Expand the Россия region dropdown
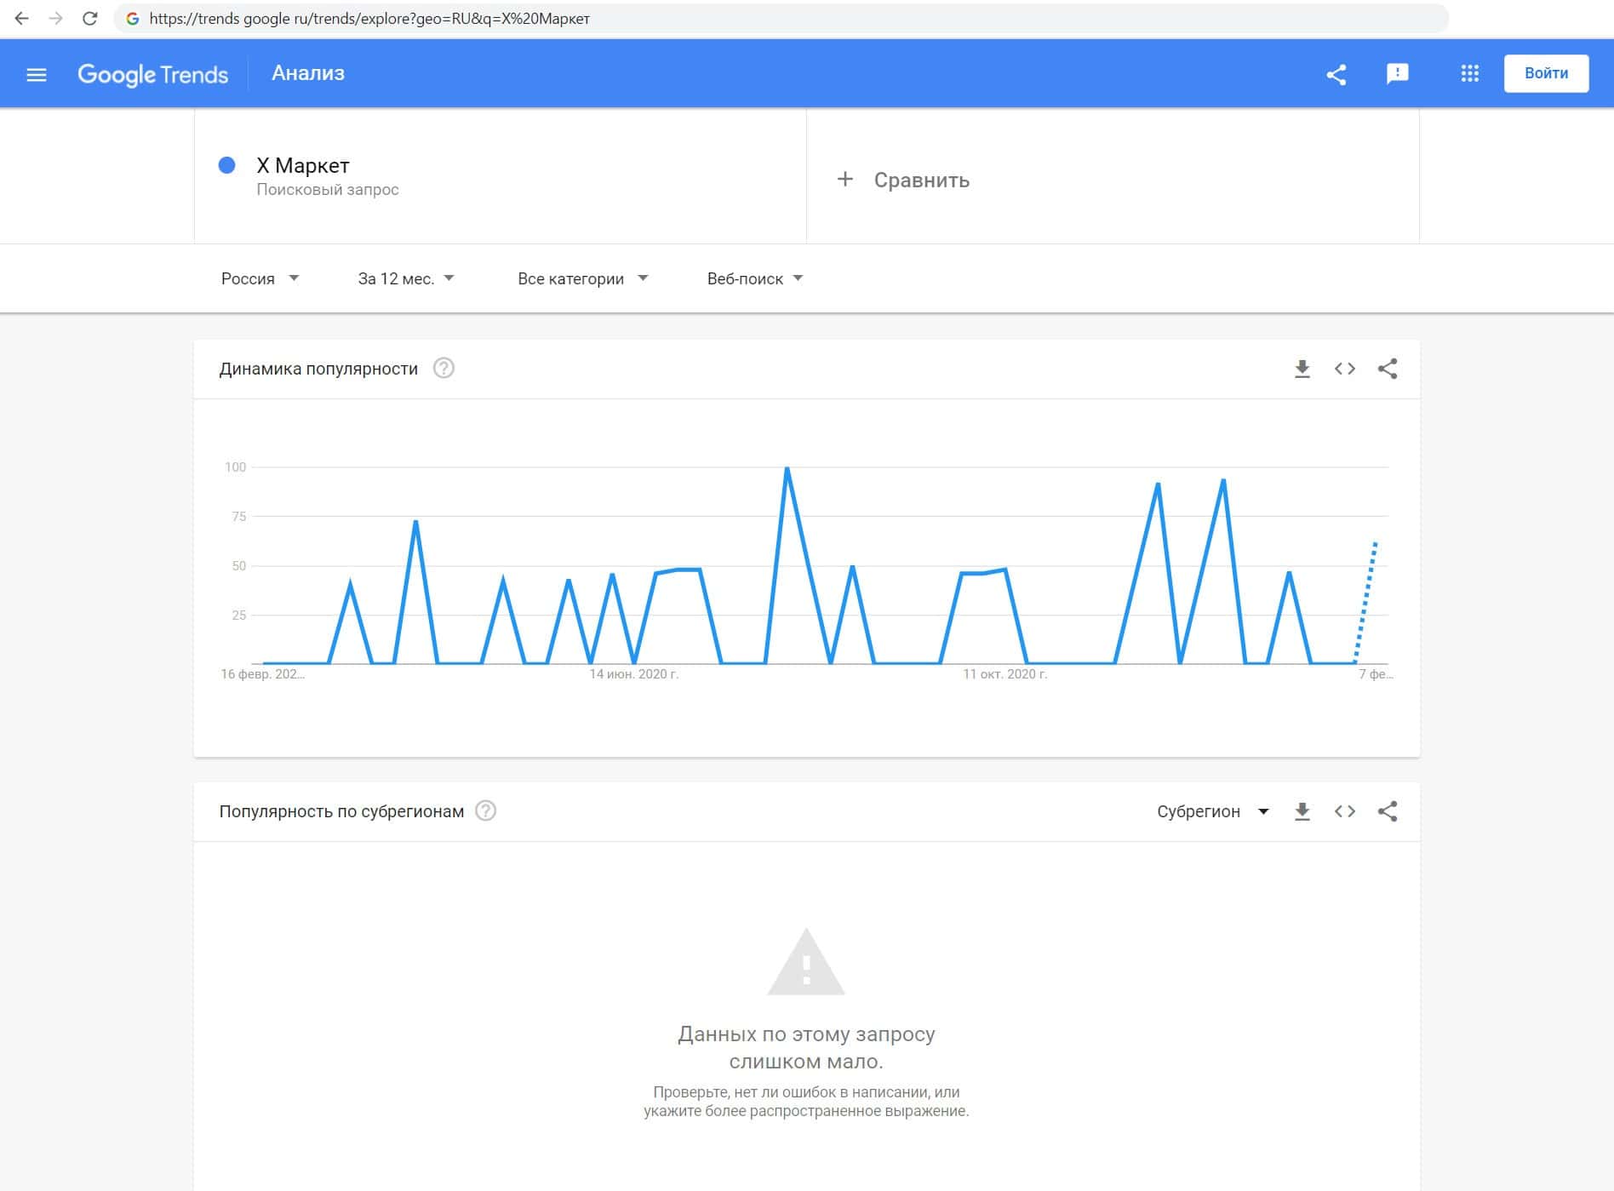 260,278
